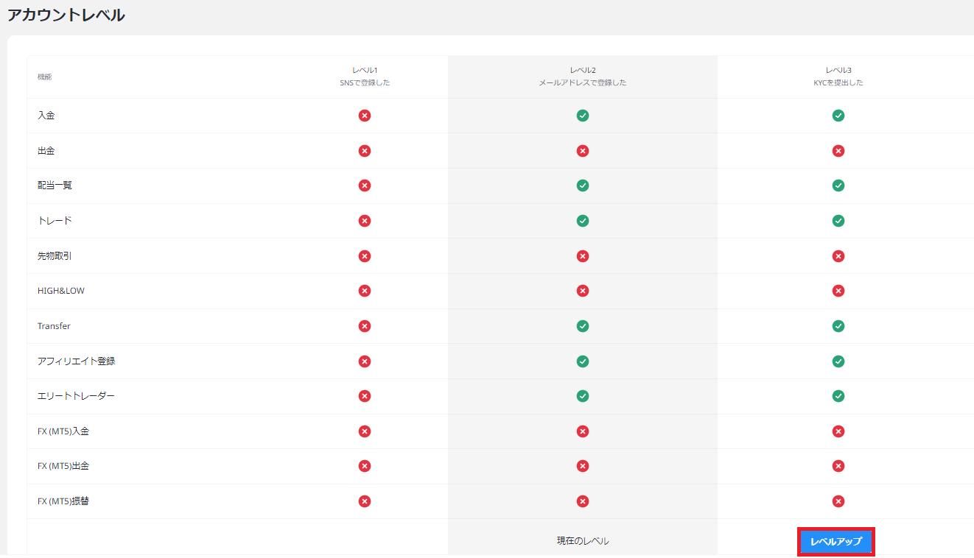Click the red X for FX (MT5)振替 under レベル3

[838, 501]
